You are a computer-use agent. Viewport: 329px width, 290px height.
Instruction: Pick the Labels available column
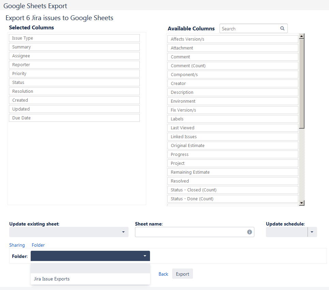pos(233,119)
